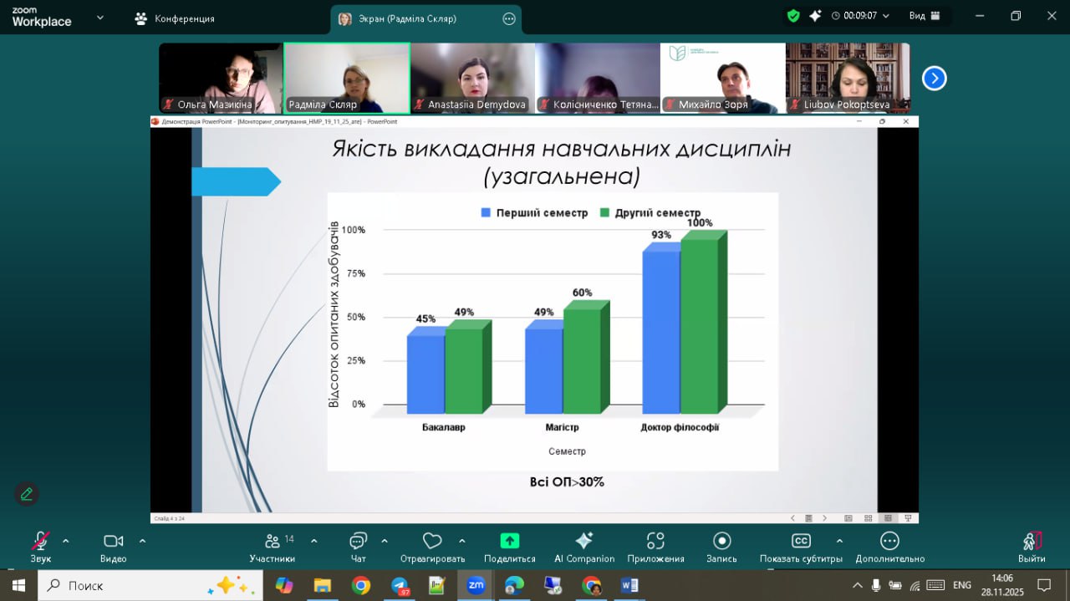The height and width of the screenshot is (601, 1070).
Task: Expand the arrow beside Чат
Action: click(x=385, y=541)
